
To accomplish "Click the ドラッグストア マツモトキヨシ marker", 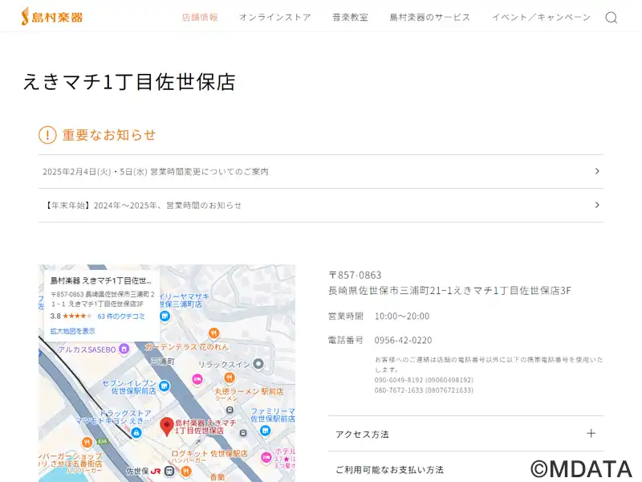I will point(136,432).
